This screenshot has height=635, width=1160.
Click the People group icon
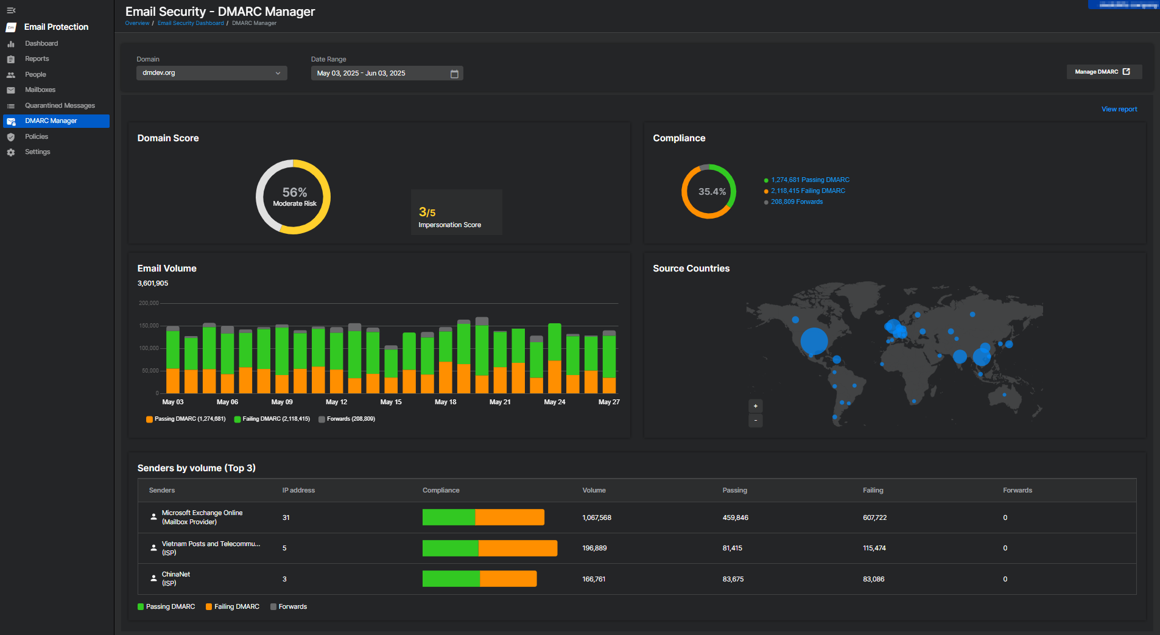click(11, 75)
